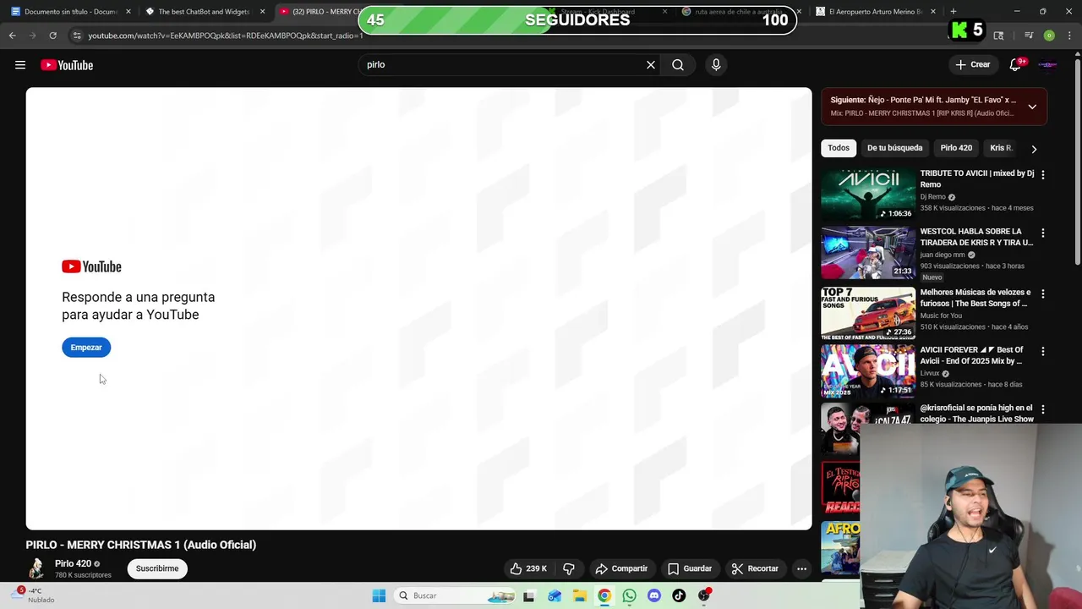The image size is (1082, 609).
Task: Show more filter chips with right arrow
Action: point(1034,149)
